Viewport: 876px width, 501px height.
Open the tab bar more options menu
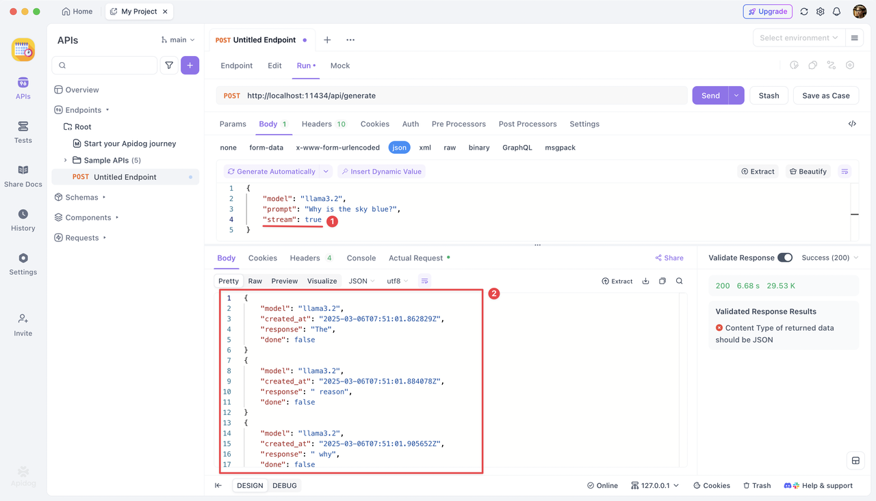pos(350,40)
